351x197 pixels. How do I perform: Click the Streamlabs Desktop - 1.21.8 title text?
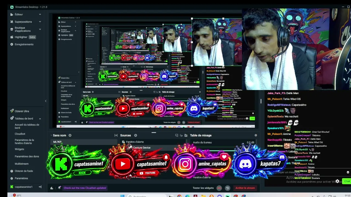point(31,7)
